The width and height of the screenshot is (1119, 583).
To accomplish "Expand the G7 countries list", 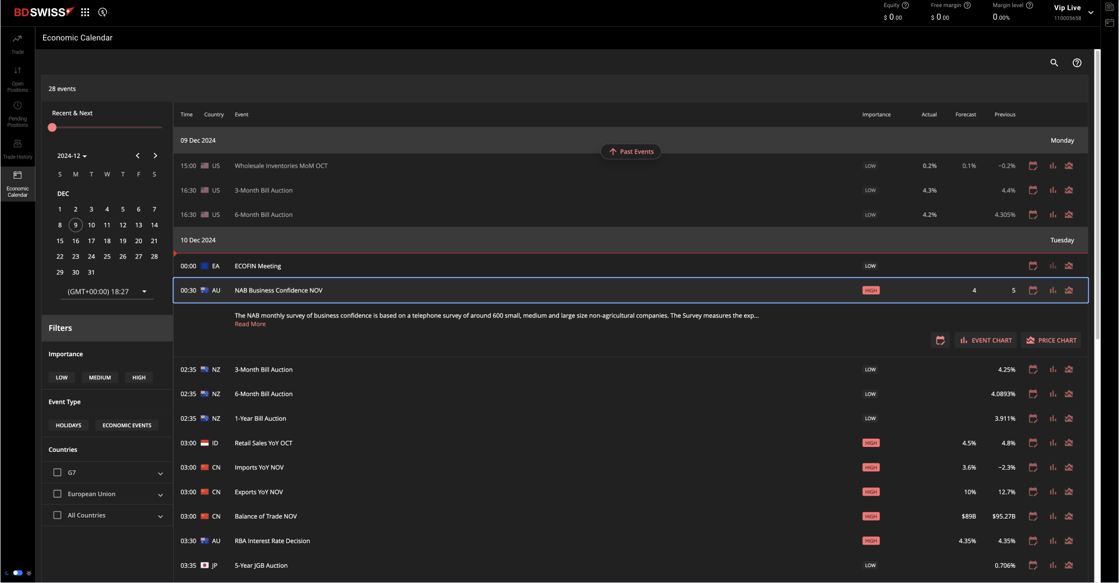I will pos(161,473).
